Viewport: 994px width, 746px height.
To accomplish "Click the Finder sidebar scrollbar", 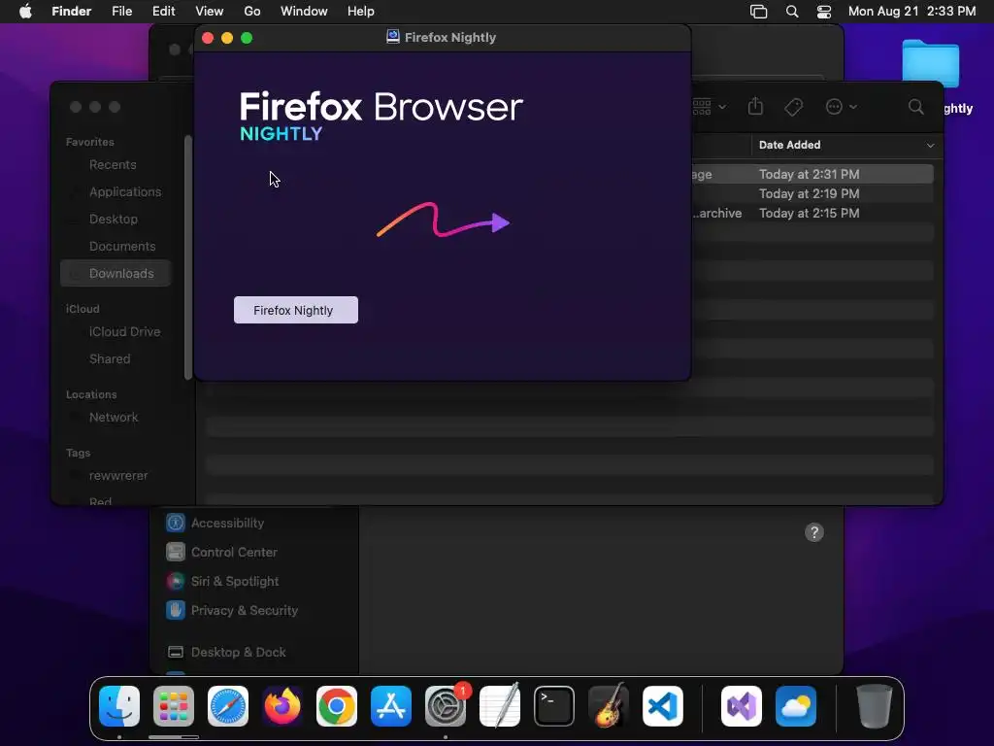I will click(187, 257).
